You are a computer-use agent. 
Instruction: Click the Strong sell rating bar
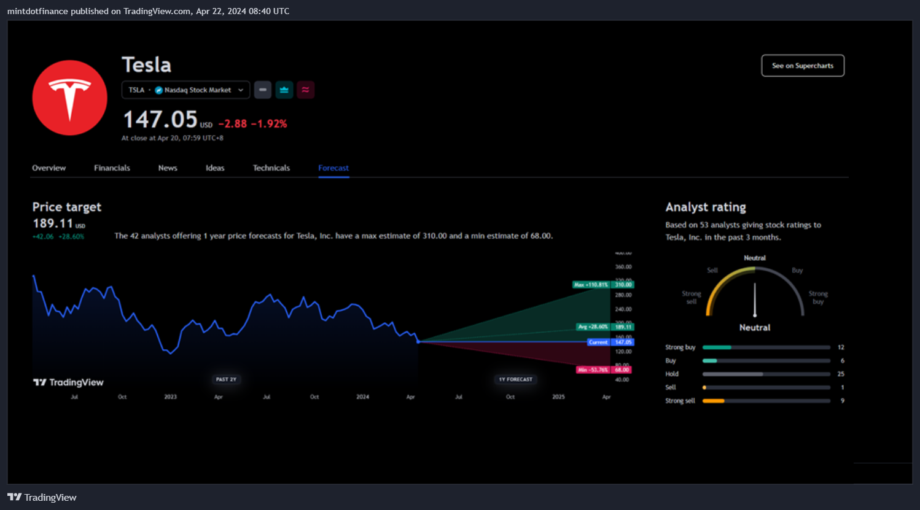[x=766, y=401]
